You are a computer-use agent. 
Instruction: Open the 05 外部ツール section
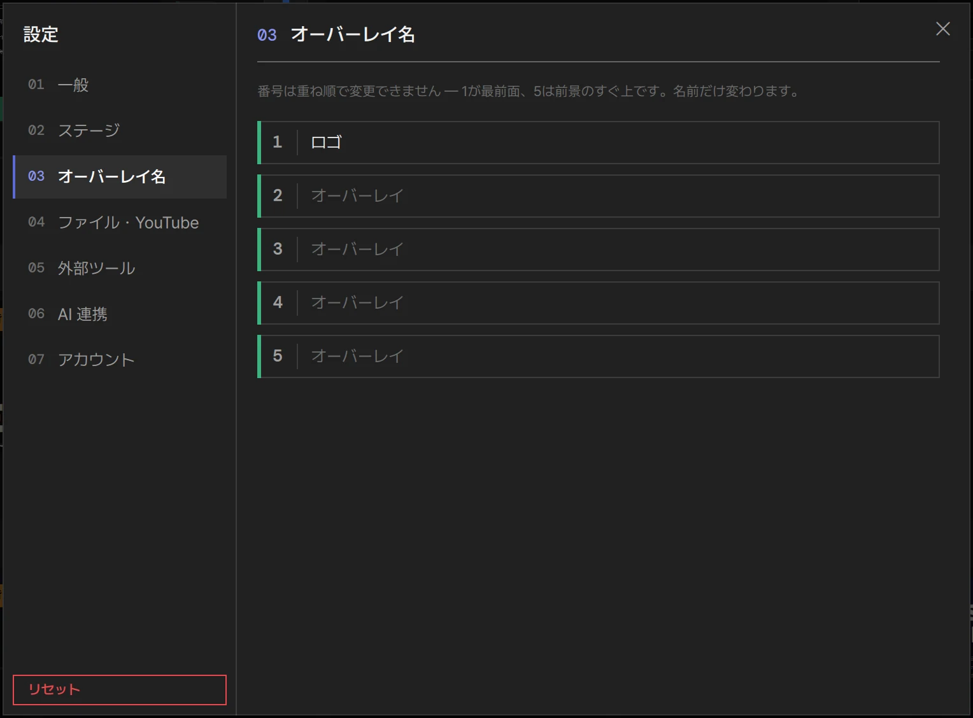point(120,268)
